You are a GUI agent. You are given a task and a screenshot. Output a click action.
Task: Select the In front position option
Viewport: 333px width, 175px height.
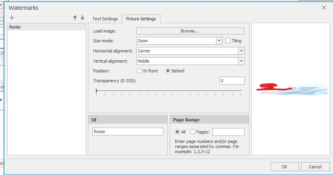point(139,71)
